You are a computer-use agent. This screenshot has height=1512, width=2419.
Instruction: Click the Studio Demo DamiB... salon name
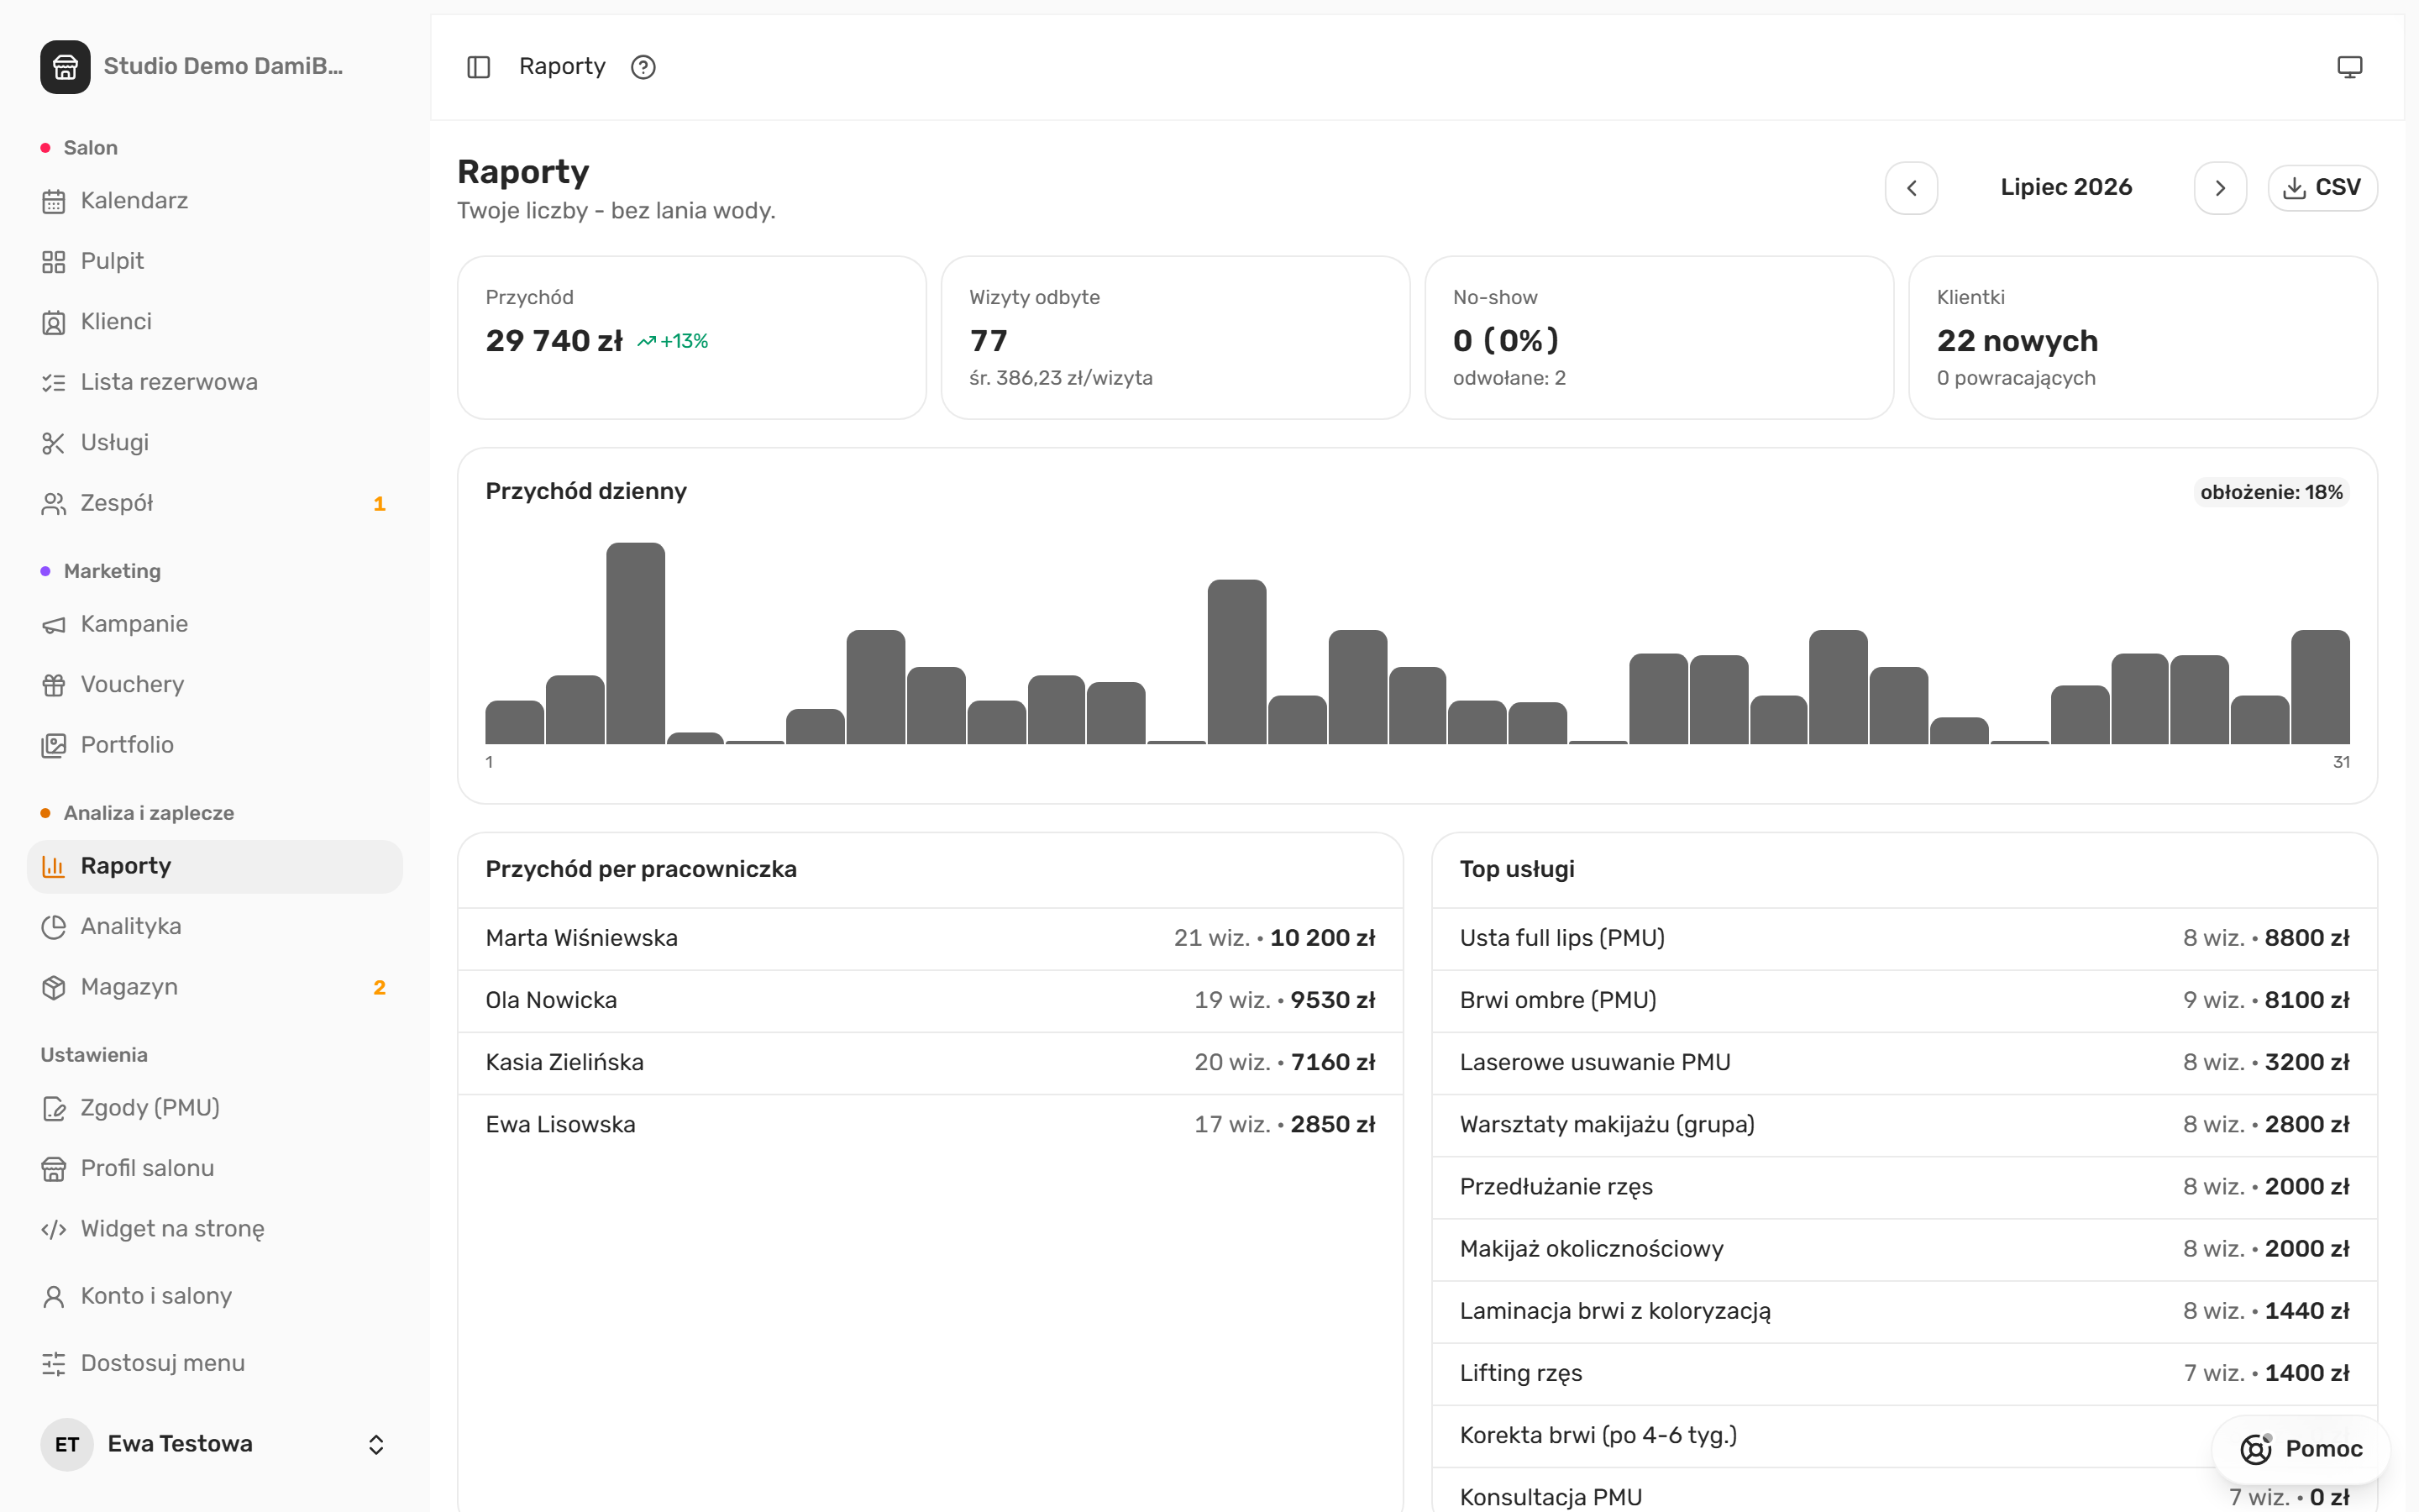pyautogui.click(x=223, y=67)
